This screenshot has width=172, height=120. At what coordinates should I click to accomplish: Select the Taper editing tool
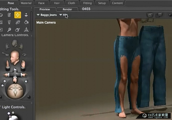point(9,22)
